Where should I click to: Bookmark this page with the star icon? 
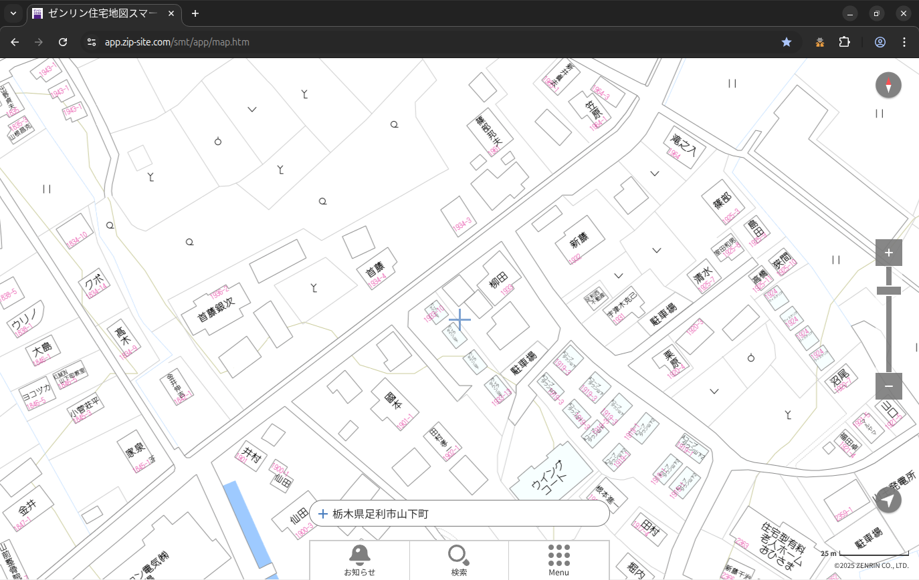click(787, 42)
